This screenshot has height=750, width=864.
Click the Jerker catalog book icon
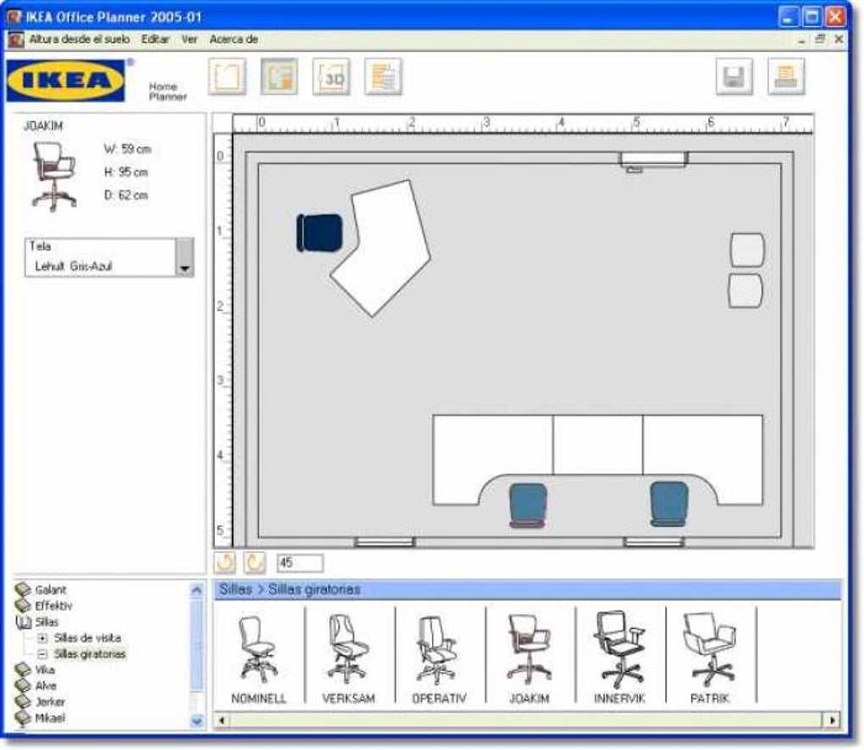23,702
